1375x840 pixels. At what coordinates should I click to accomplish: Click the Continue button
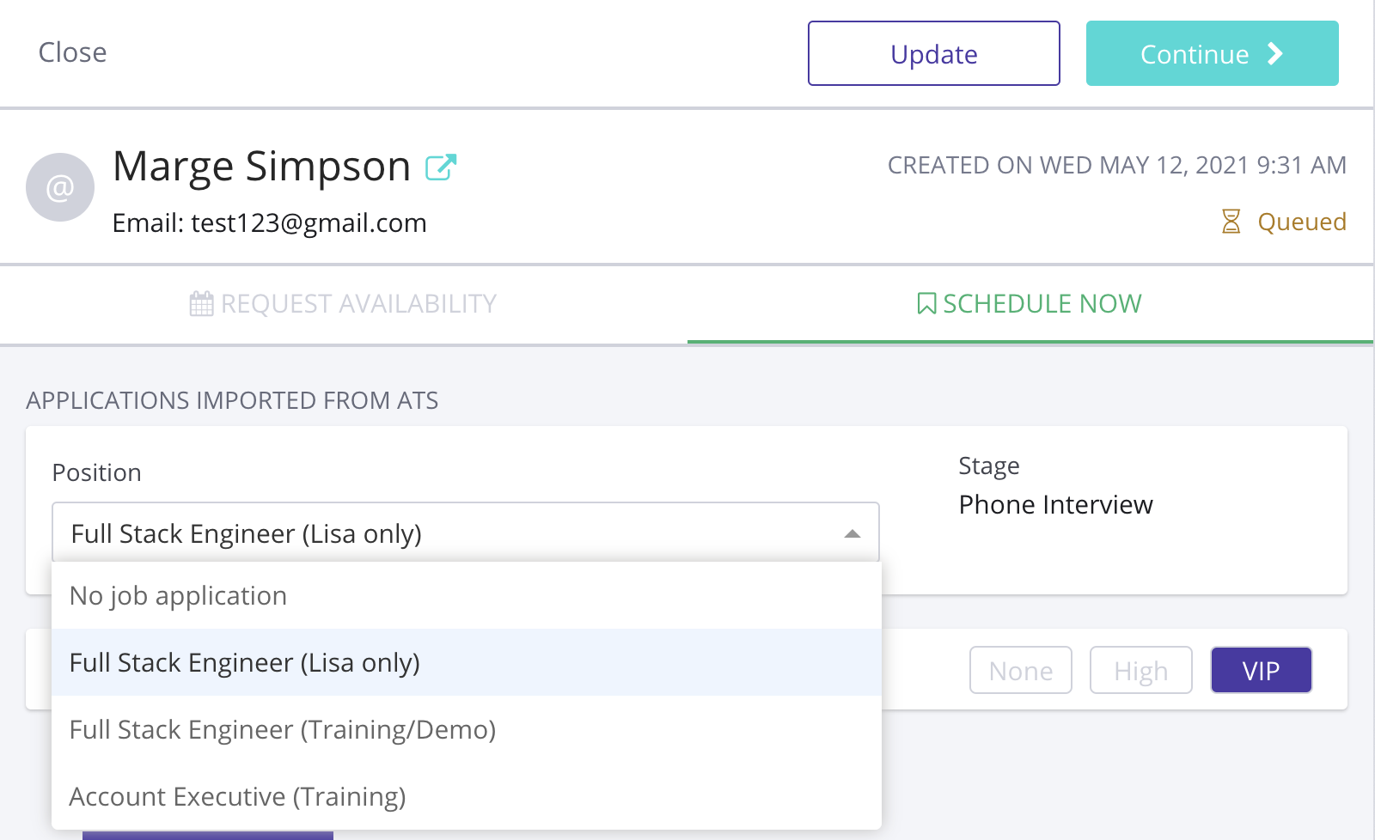1212,54
